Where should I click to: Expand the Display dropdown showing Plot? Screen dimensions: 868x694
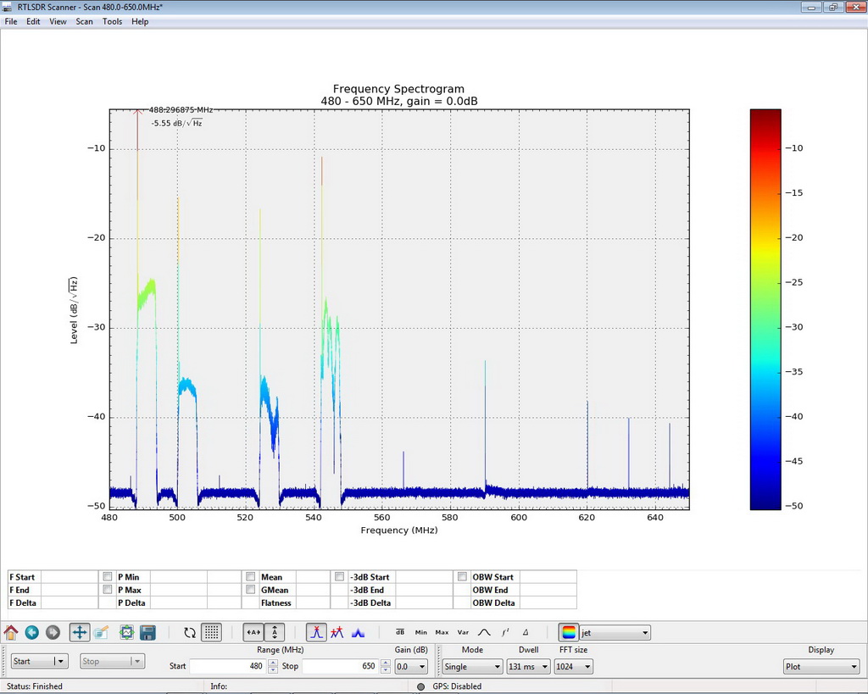click(821, 667)
